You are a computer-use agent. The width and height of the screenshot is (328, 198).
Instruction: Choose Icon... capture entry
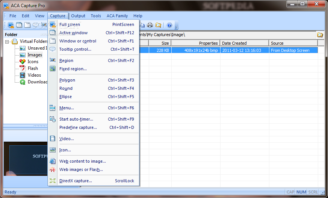click(94, 150)
